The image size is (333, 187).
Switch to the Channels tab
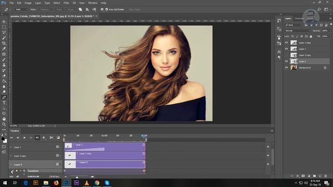(x=299, y=19)
